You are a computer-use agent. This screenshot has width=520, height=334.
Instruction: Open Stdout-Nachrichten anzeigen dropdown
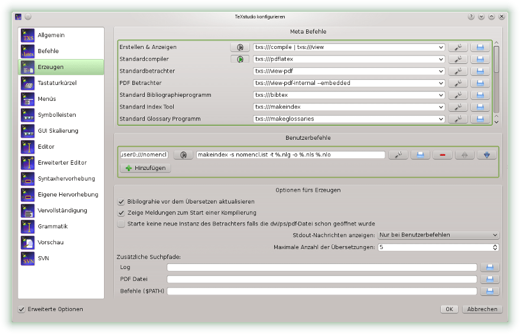[x=438, y=235]
